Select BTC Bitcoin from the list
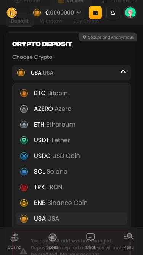Screen dimensions: 143x255 [x=72, y=93]
